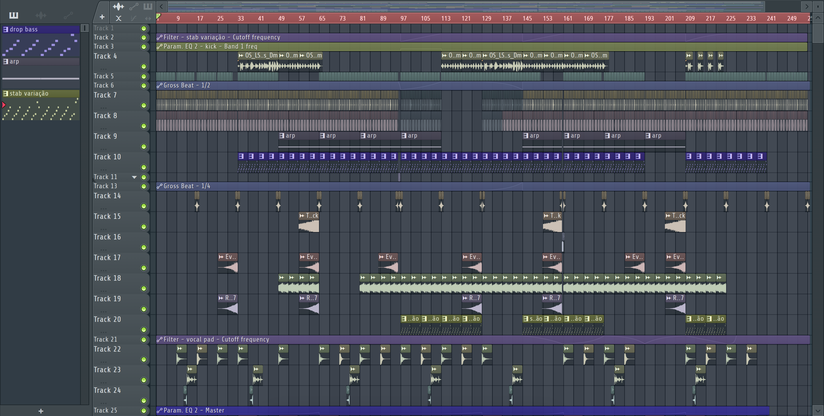Open the first R..7 clip menu on Track 19

221,298
